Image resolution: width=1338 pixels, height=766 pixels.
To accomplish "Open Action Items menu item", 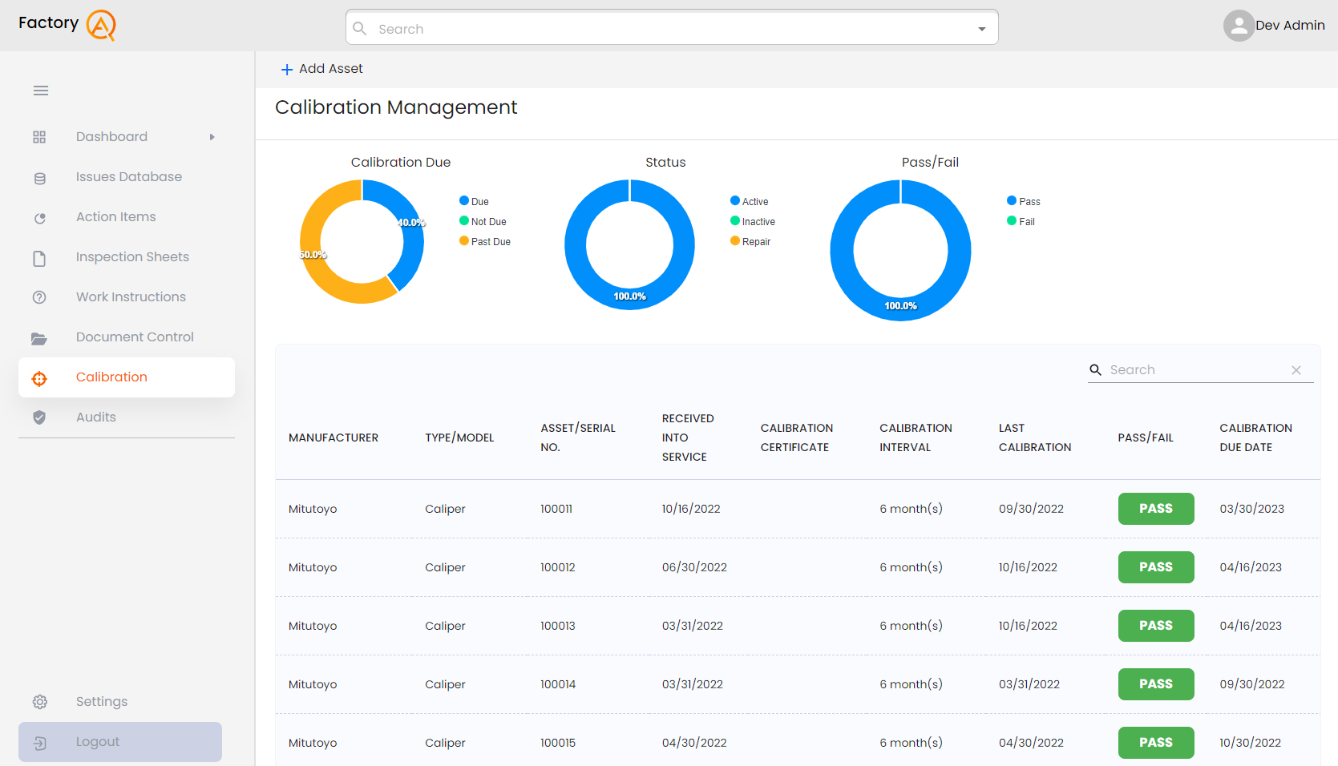I will [127, 217].
